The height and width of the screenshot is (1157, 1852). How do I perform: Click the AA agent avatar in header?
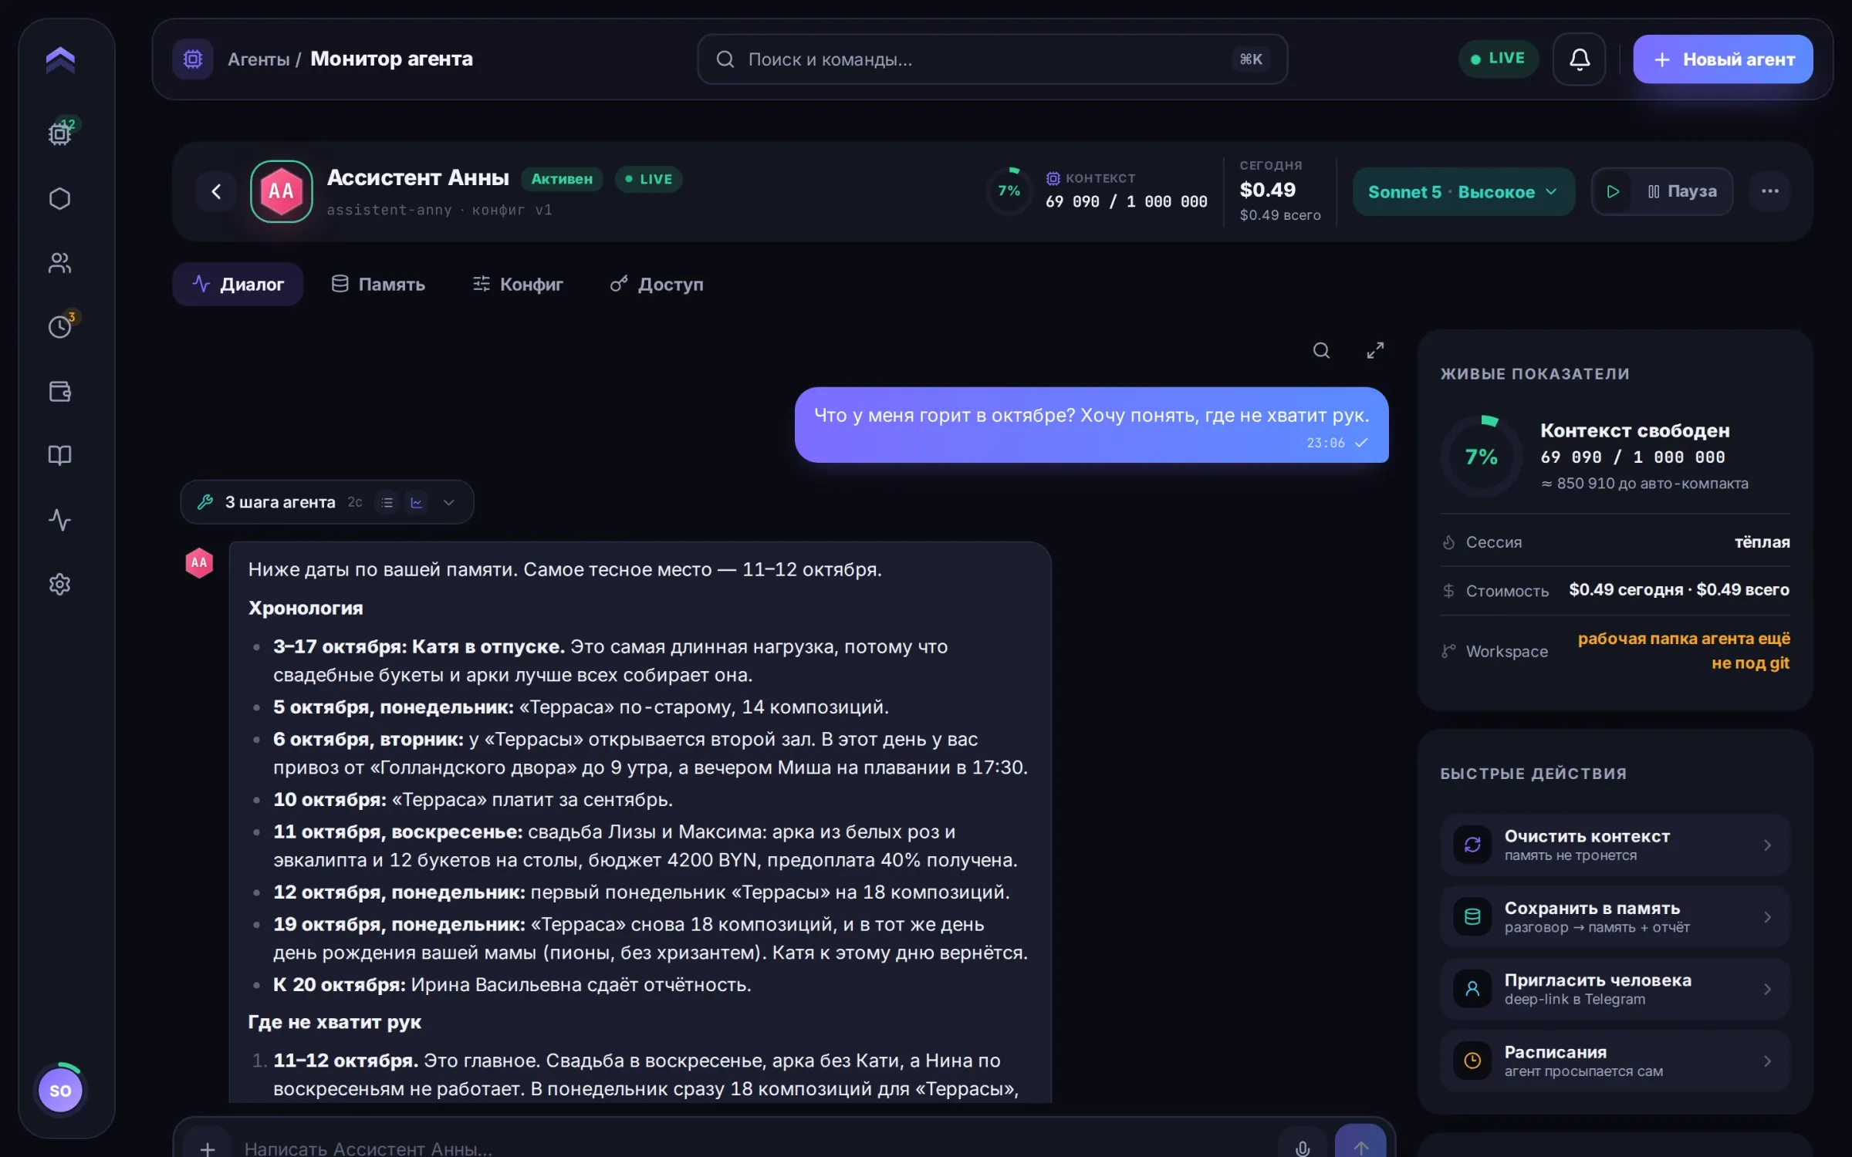[x=281, y=191]
